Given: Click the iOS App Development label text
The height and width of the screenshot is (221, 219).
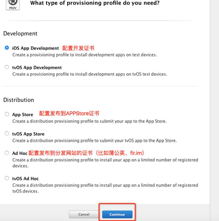Looking at the screenshot, I should (x=35, y=48).
